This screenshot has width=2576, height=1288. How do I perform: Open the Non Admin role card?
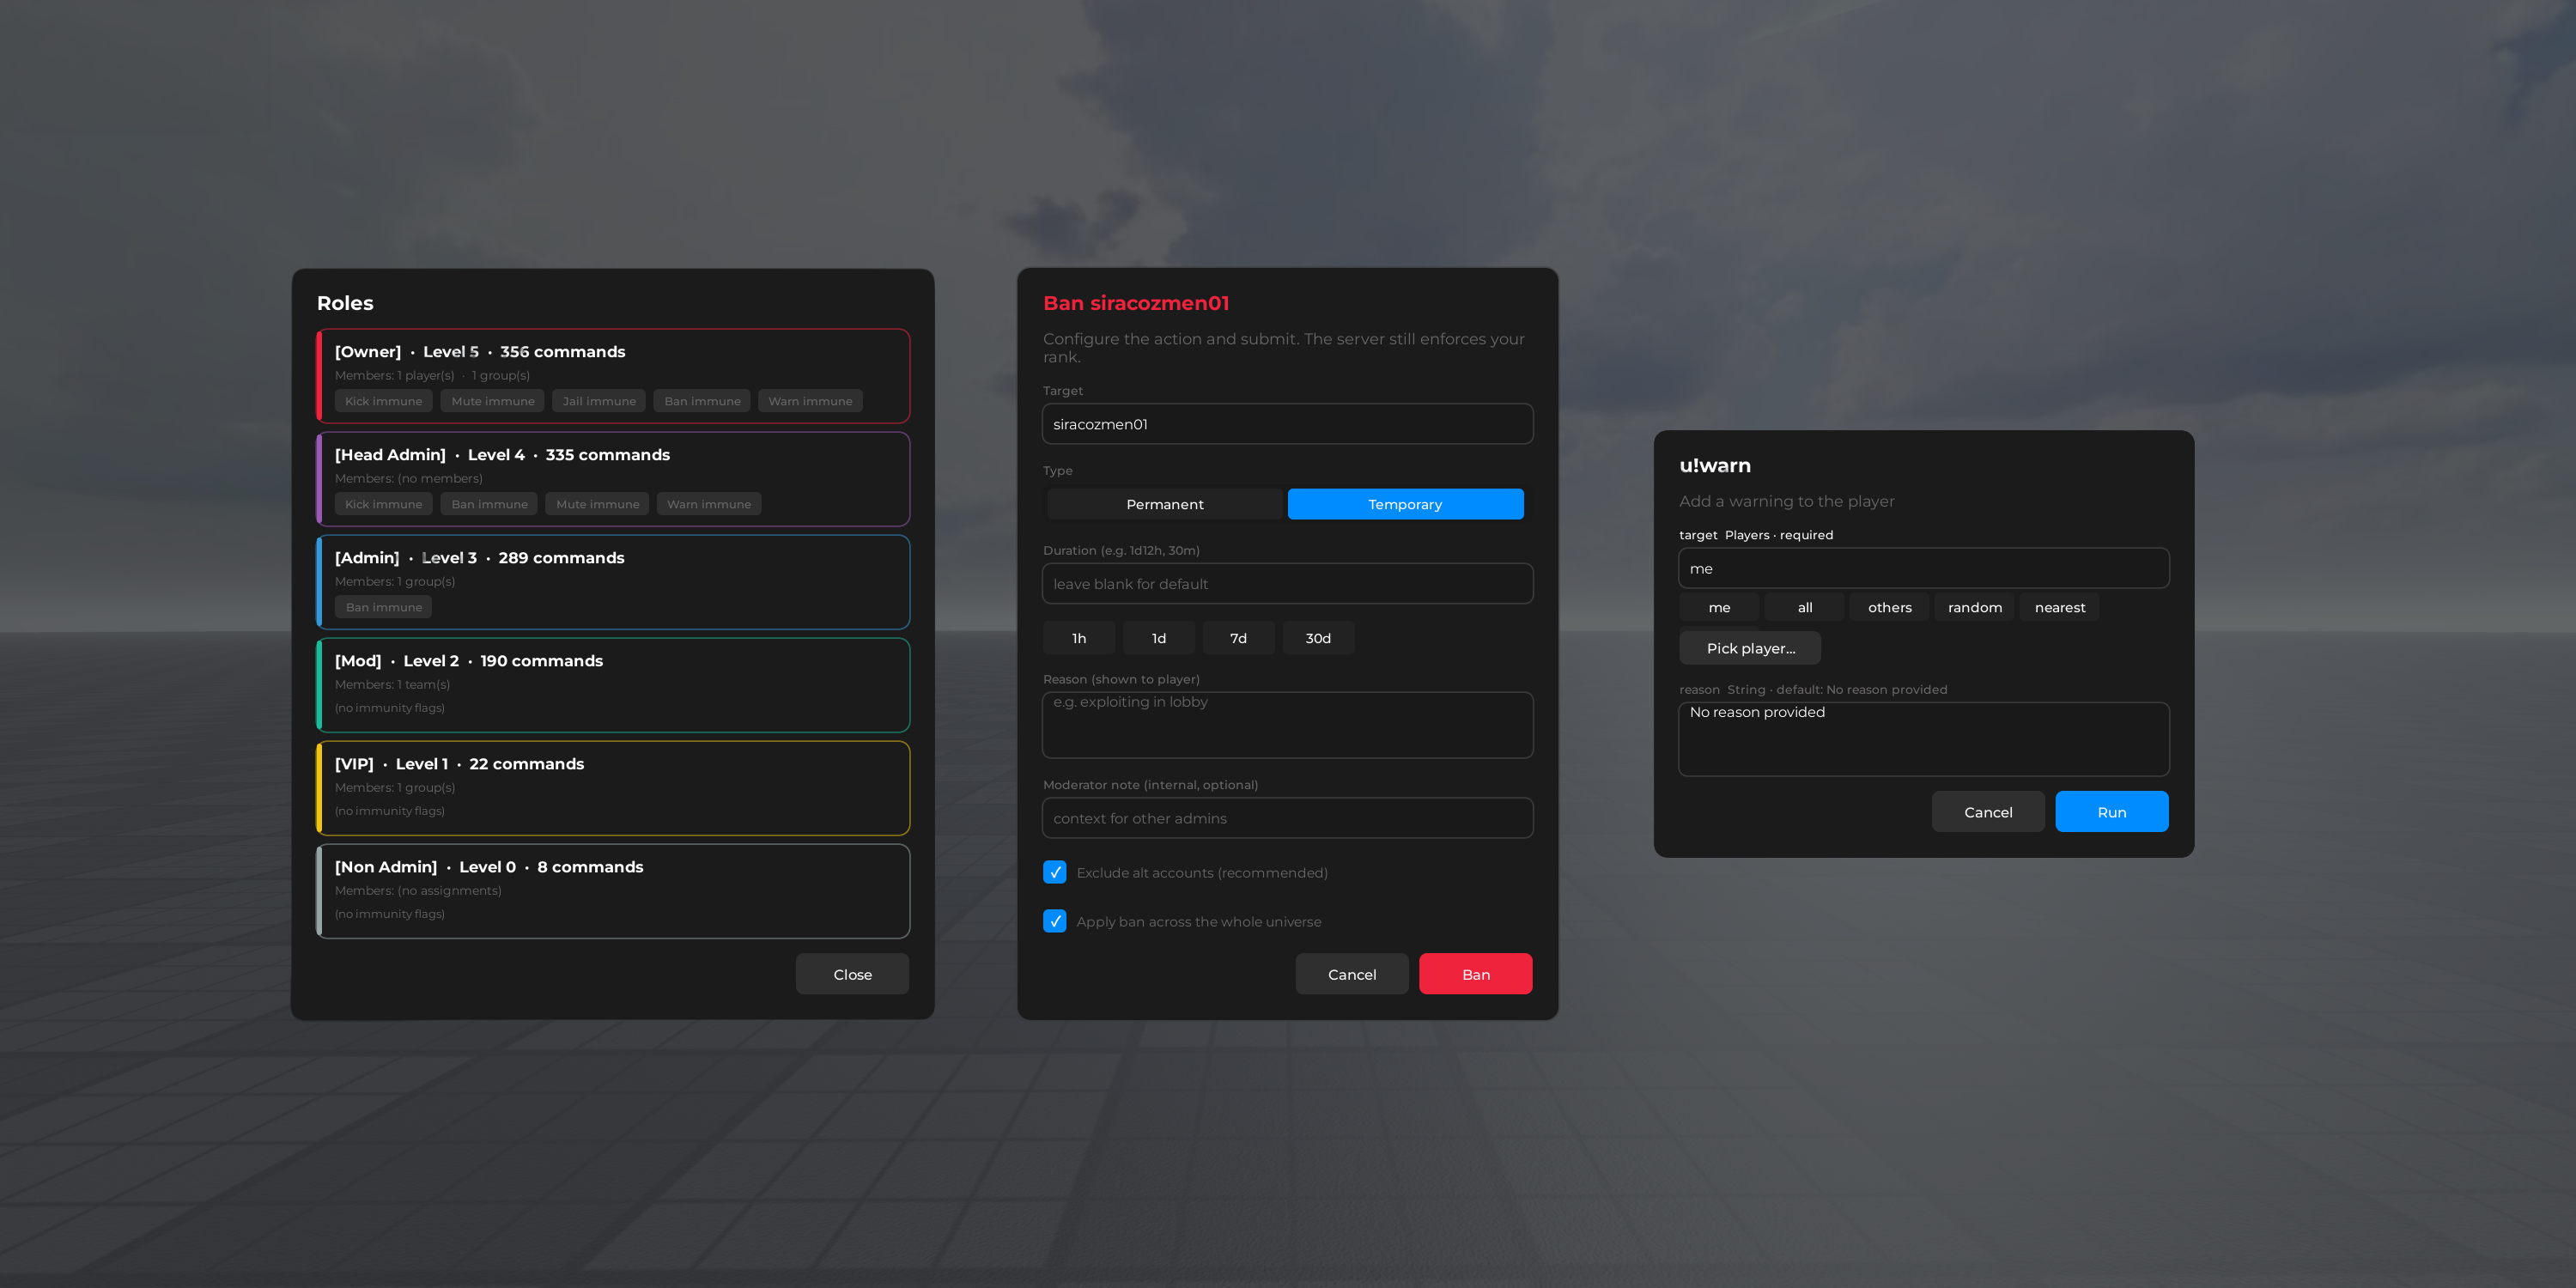click(613, 891)
